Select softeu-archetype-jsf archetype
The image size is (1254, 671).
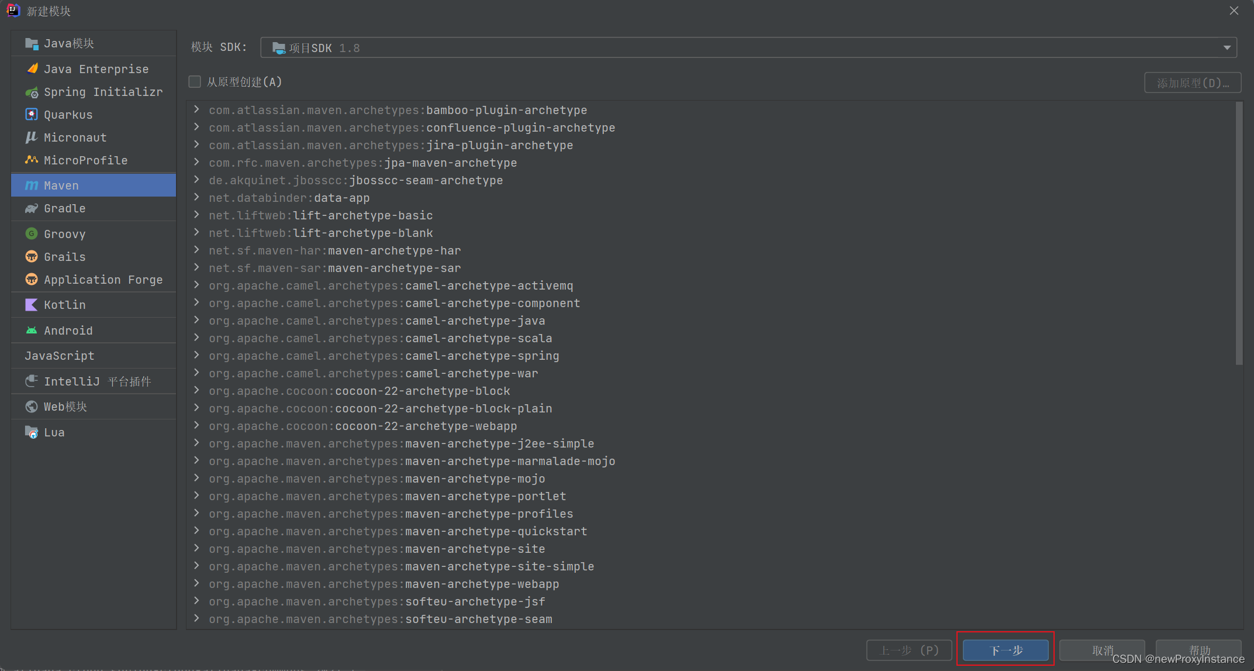377,601
